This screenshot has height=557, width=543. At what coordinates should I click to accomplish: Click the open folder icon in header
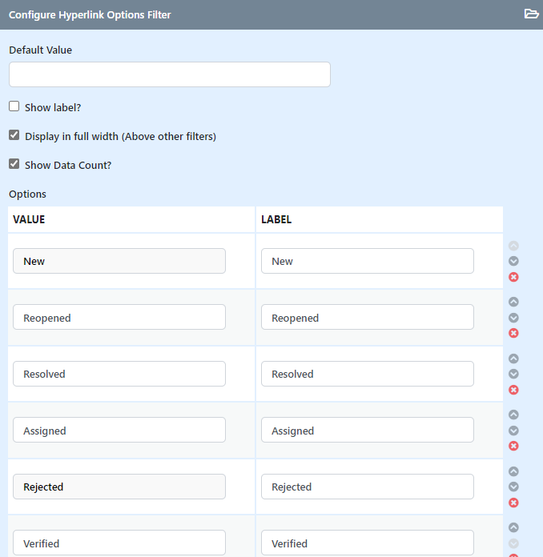(x=531, y=14)
